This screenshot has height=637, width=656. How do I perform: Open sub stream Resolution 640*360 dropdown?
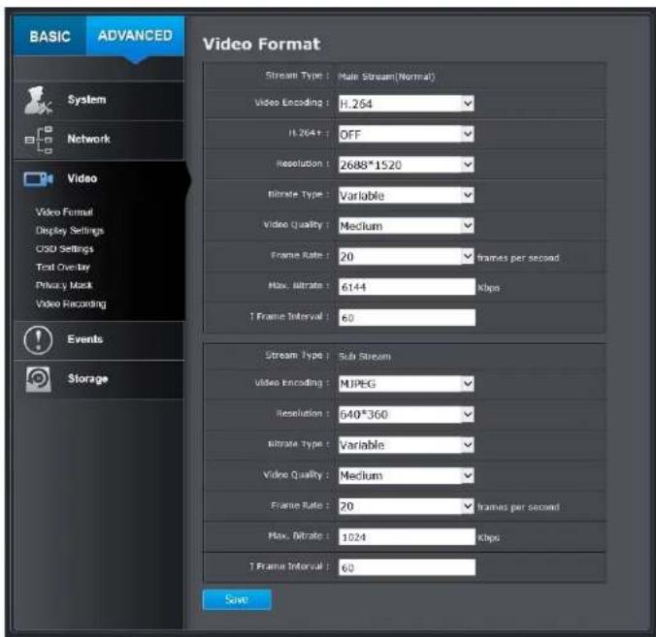point(406,414)
